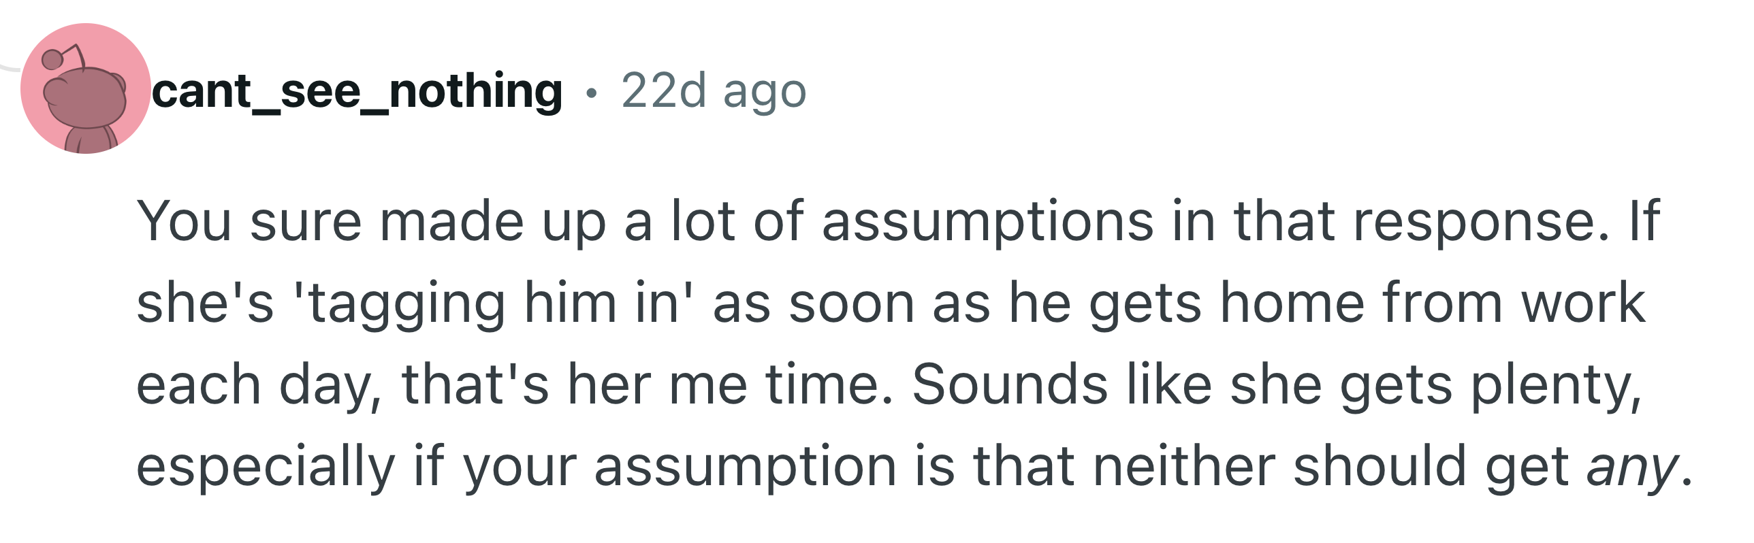
Task: Click the curved thread line beside the avatar
Action: (10, 67)
